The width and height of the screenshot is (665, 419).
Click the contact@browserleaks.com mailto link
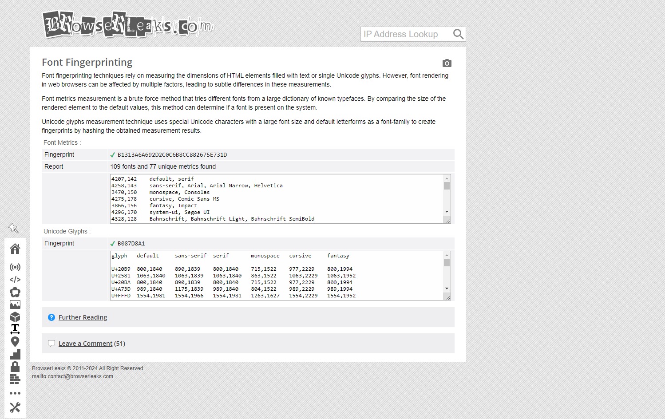pos(72,376)
